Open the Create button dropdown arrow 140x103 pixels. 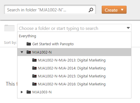[x=122, y=10]
